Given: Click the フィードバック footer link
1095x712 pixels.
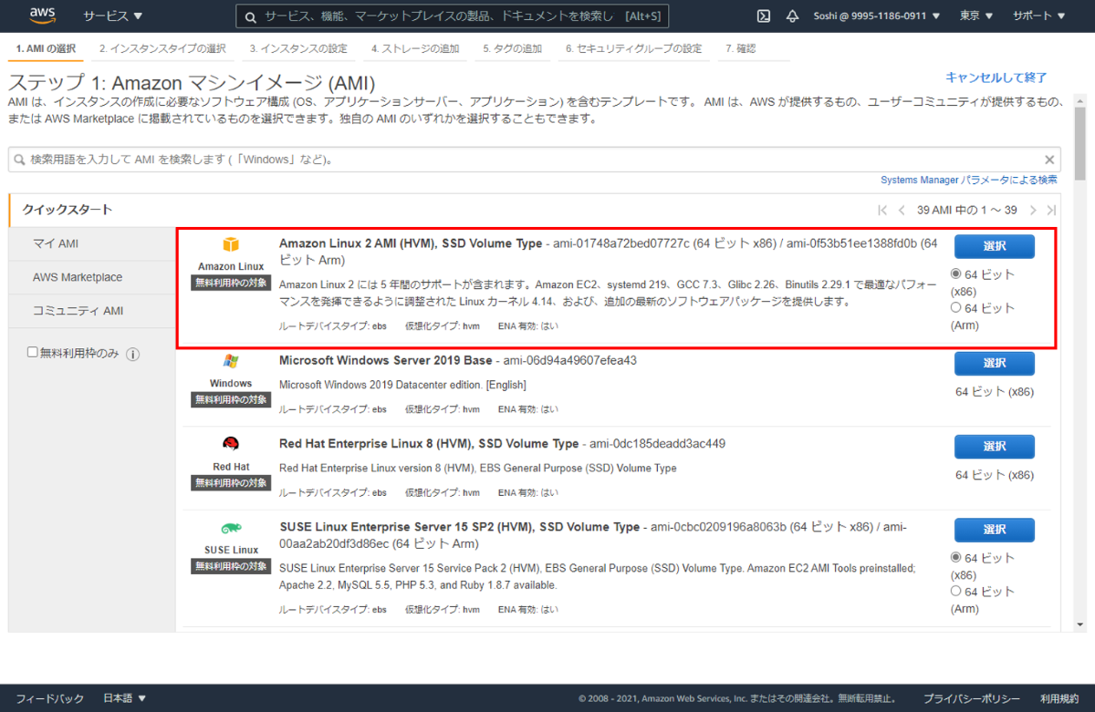Looking at the screenshot, I should tap(49, 698).
